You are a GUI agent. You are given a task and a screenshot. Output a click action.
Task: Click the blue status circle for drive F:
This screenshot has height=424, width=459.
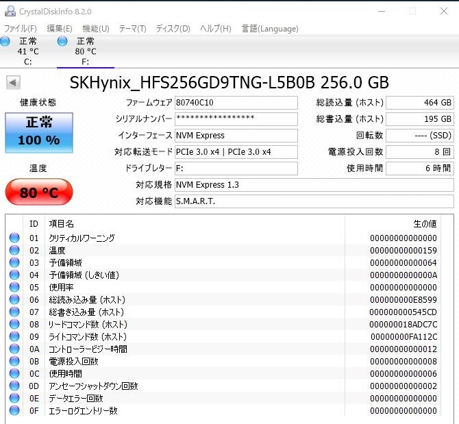[x=62, y=41]
